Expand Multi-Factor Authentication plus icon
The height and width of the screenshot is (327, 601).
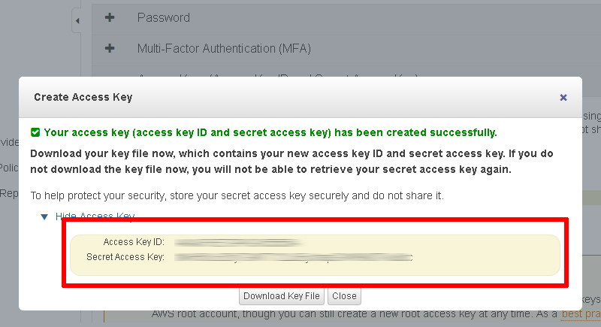[110, 48]
